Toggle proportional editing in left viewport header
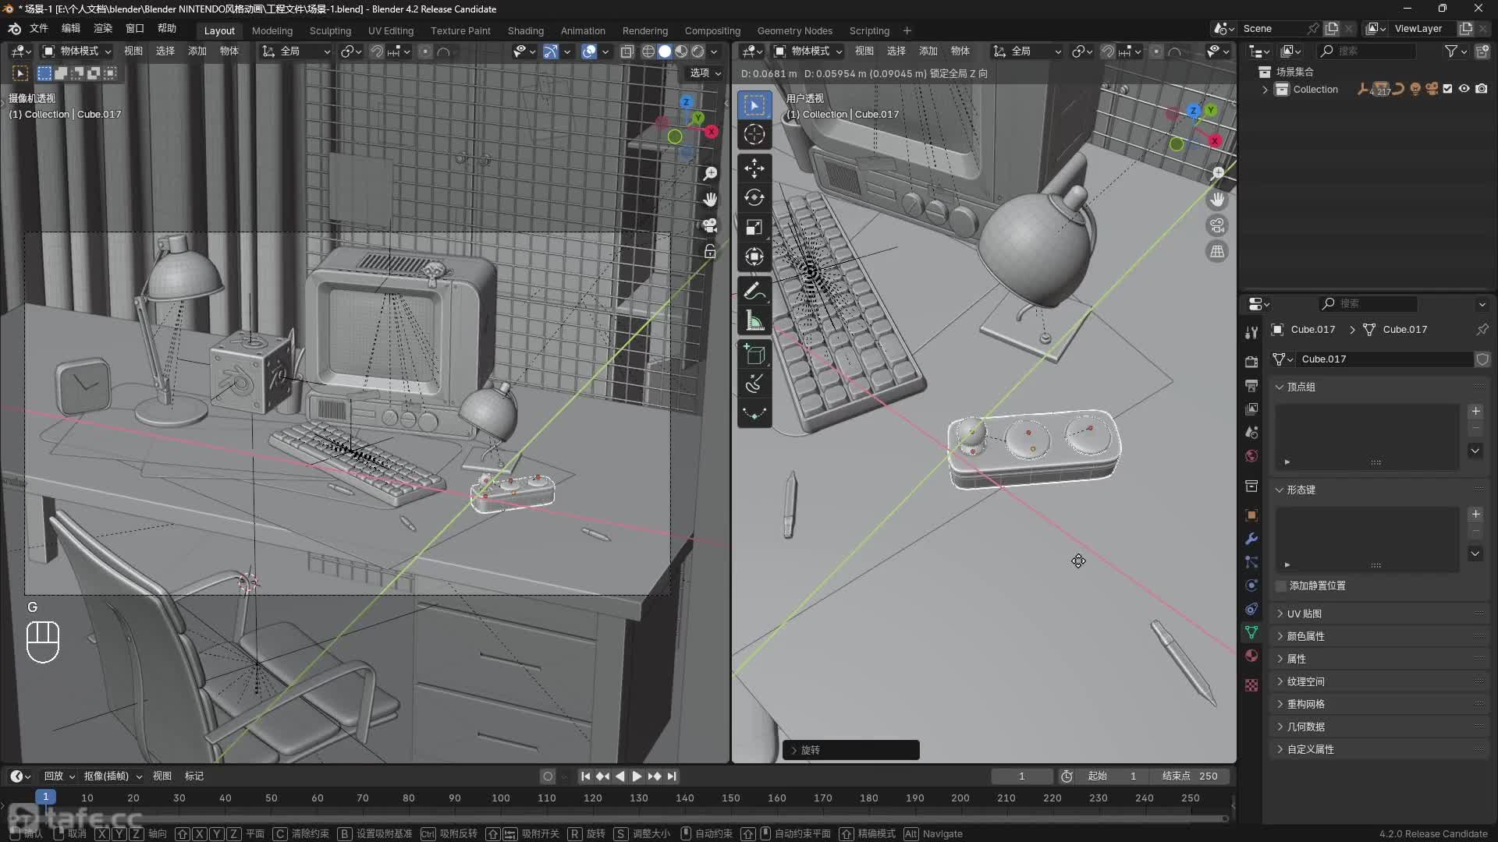Screen dimensions: 1498x842 pos(425,51)
